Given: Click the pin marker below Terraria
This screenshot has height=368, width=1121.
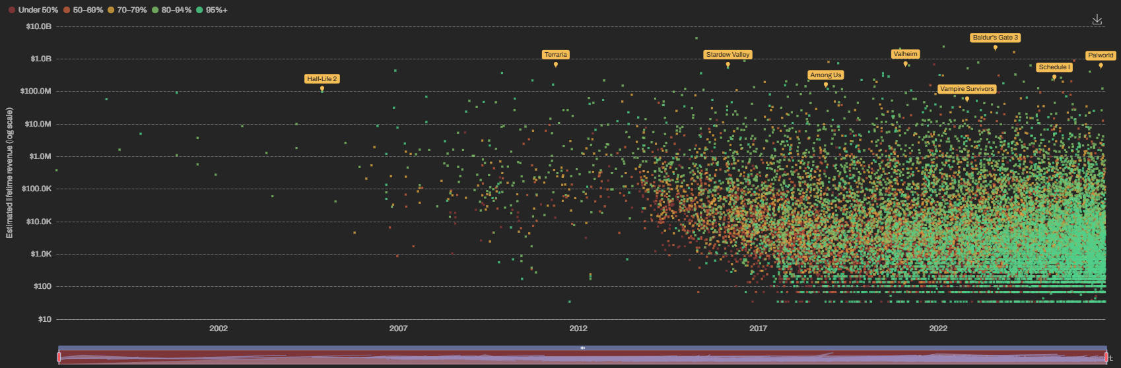Looking at the screenshot, I should coord(556,65).
